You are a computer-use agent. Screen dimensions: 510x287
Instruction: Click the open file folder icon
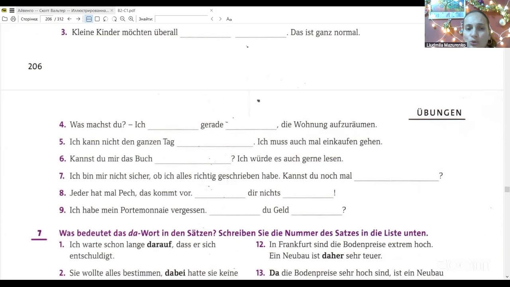(5, 19)
